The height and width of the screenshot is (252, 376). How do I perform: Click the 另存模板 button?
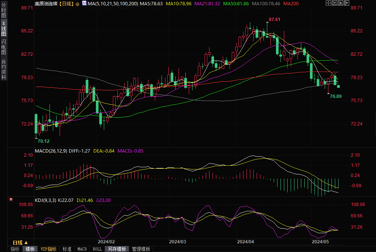tap(117, 249)
